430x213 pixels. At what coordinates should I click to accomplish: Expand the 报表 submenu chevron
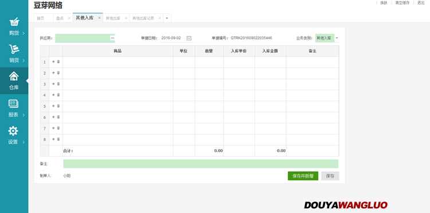[x=24, y=115]
